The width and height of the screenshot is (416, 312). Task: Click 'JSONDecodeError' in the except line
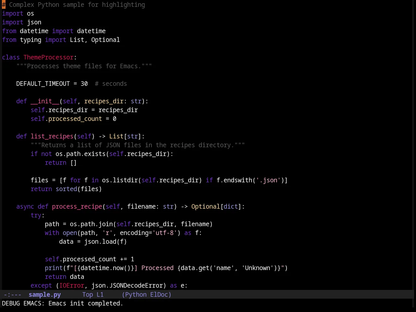click(136, 285)
